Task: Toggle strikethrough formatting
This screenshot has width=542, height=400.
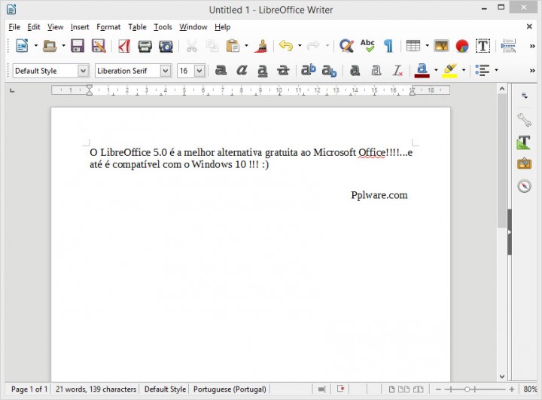Action: pos(283,71)
